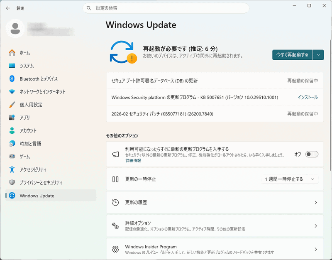Screen dimensions: 332x260
Task: Open the 1 週間一時停止する dropdown
Action: click(x=290, y=179)
